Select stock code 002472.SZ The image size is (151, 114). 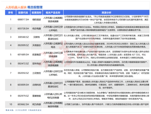(x=23, y=64)
